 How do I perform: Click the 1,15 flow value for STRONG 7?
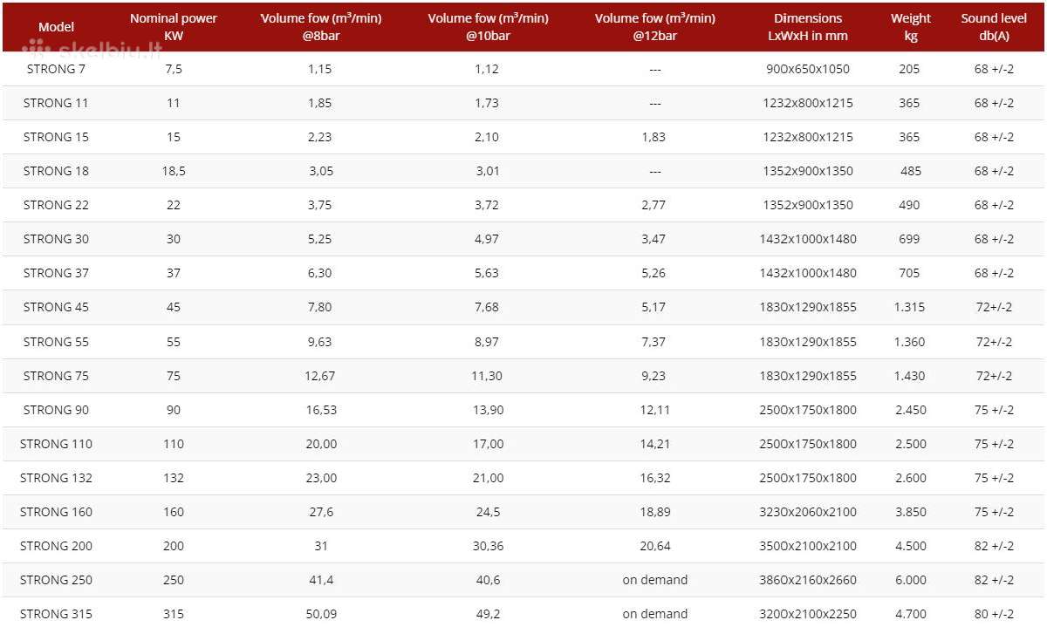320,69
